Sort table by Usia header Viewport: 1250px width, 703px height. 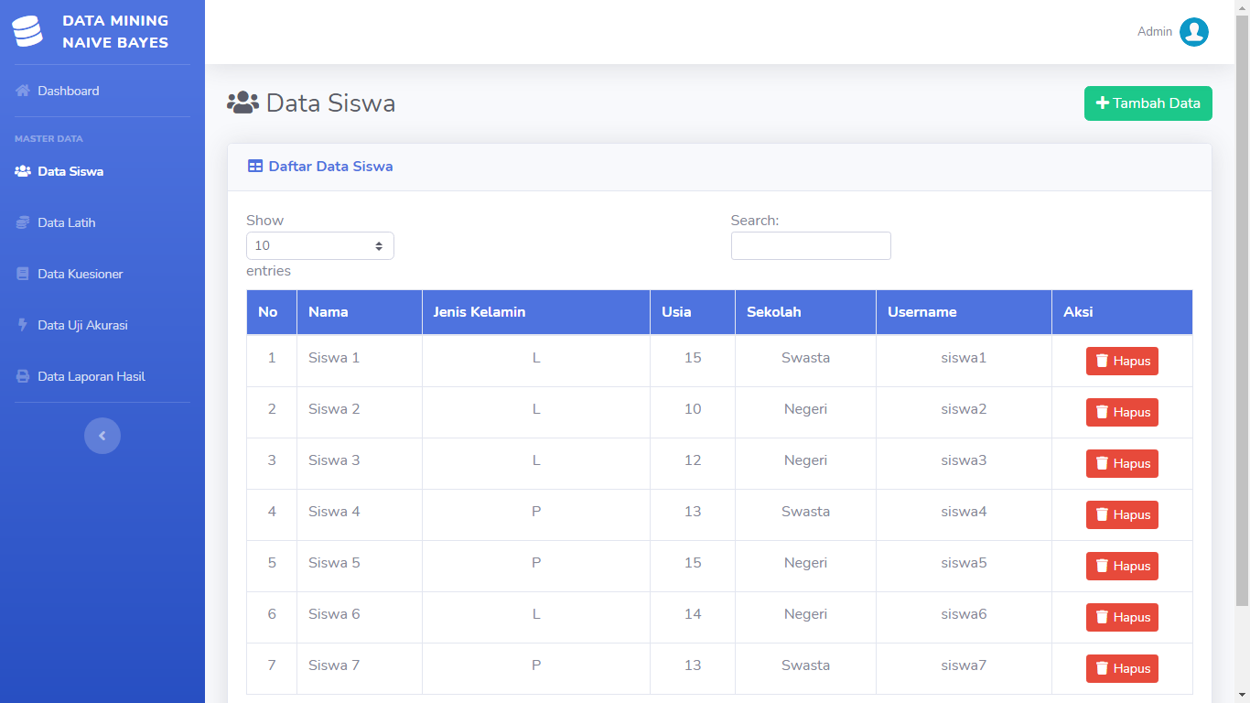pyautogui.click(x=693, y=312)
